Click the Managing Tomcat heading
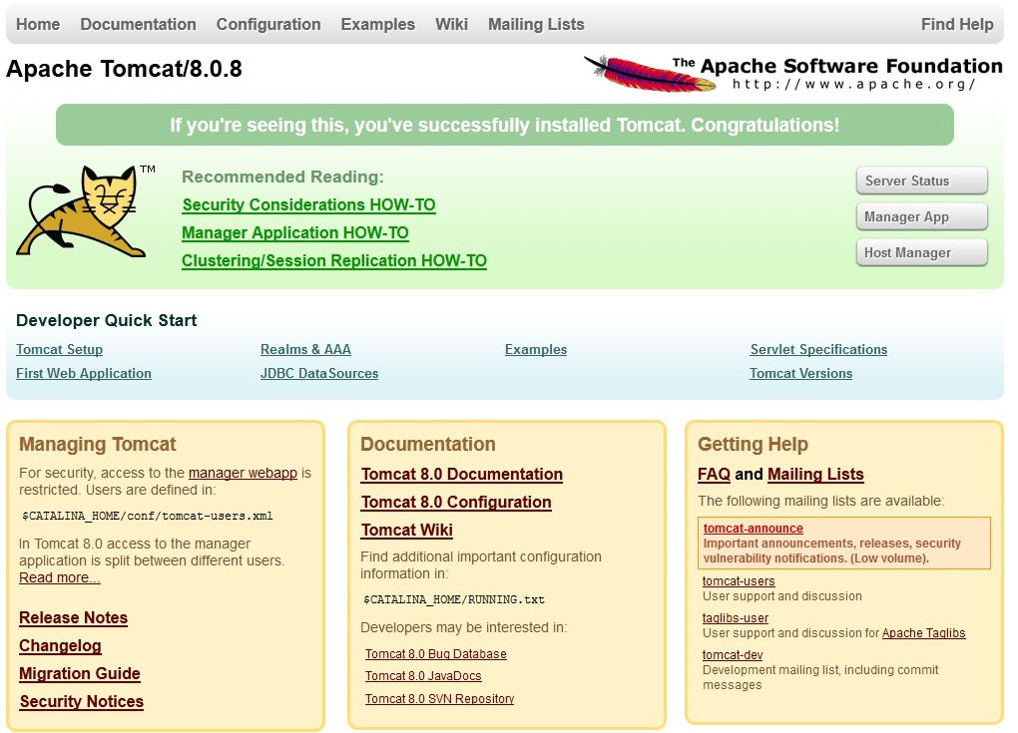Viewport: 1018px width, 733px height. click(x=98, y=444)
